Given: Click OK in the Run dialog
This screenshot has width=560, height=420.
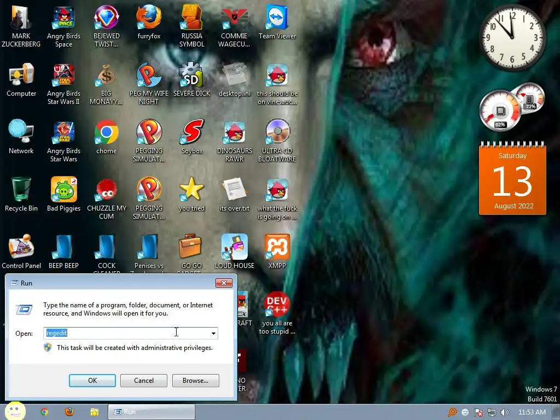Looking at the screenshot, I should 92,381.
